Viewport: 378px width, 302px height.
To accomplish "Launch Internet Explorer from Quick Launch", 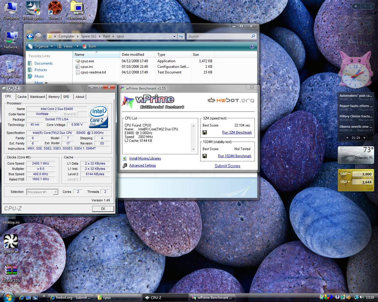I will pos(22,298).
